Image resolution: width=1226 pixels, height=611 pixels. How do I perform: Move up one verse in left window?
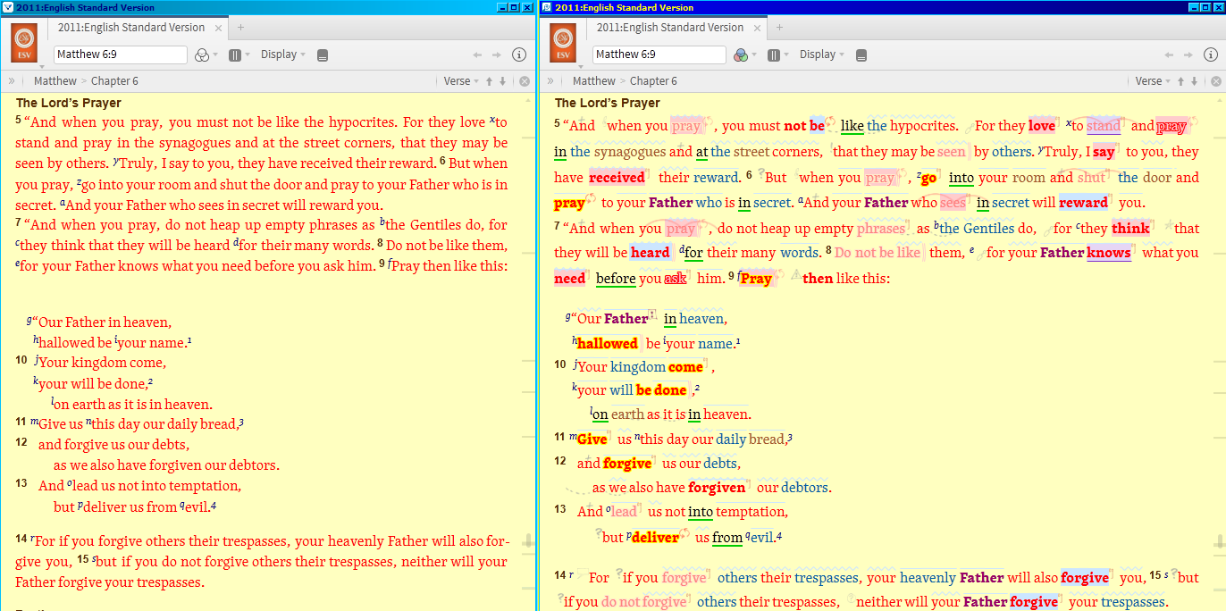tap(490, 81)
